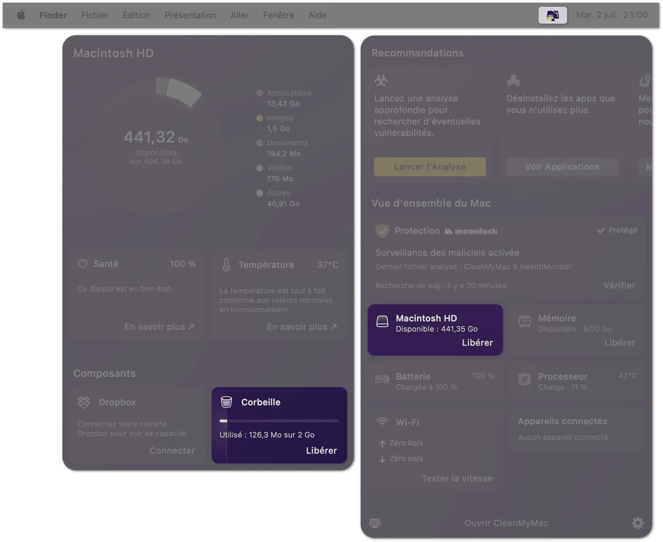The image size is (663, 542).
Task: Click the Macintosh HD drive icon
Action: click(382, 321)
